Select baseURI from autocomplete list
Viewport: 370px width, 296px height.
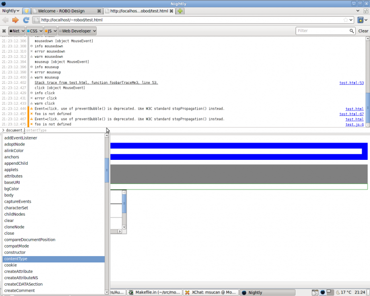point(54,183)
